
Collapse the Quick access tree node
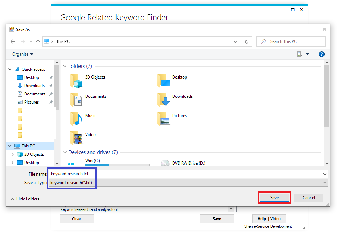[10, 69]
